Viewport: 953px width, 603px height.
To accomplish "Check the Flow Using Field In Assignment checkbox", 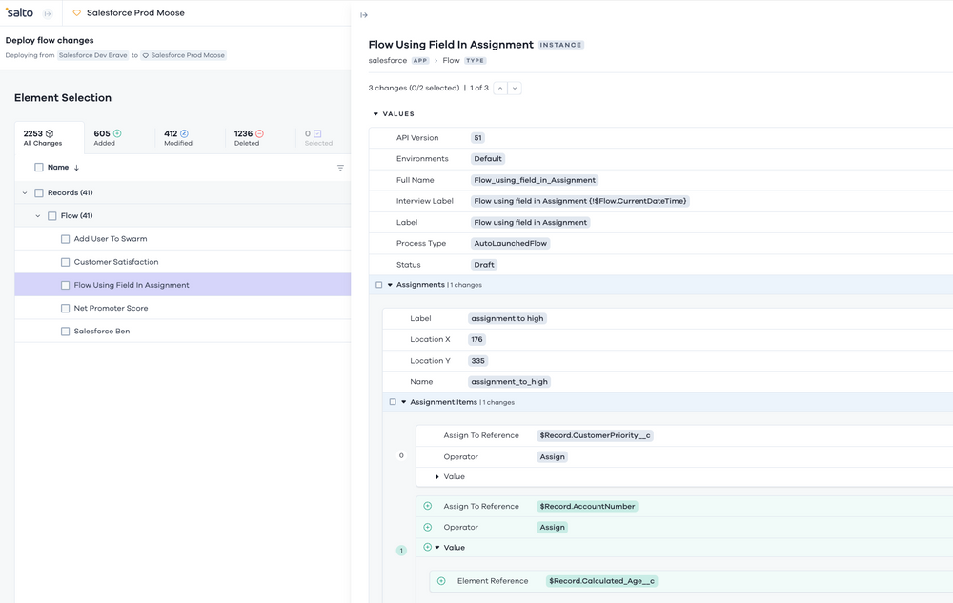I will pyautogui.click(x=65, y=284).
